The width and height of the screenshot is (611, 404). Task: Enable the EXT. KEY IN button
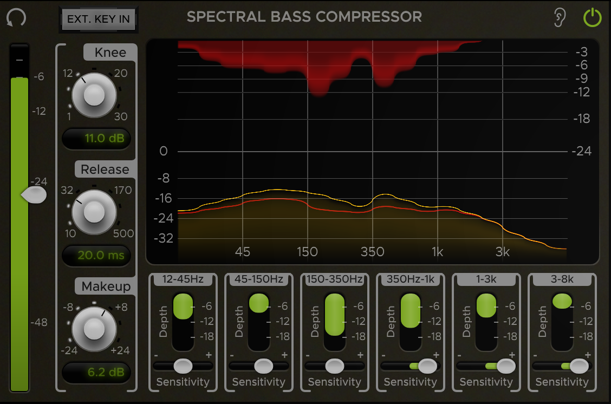(x=98, y=19)
